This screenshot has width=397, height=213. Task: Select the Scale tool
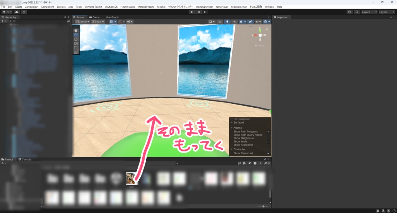click(x=76, y=43)
